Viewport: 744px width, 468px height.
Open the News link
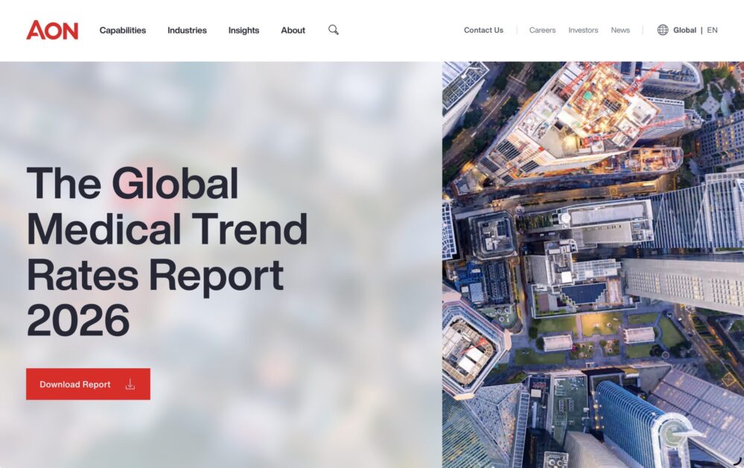coord(620,31)
